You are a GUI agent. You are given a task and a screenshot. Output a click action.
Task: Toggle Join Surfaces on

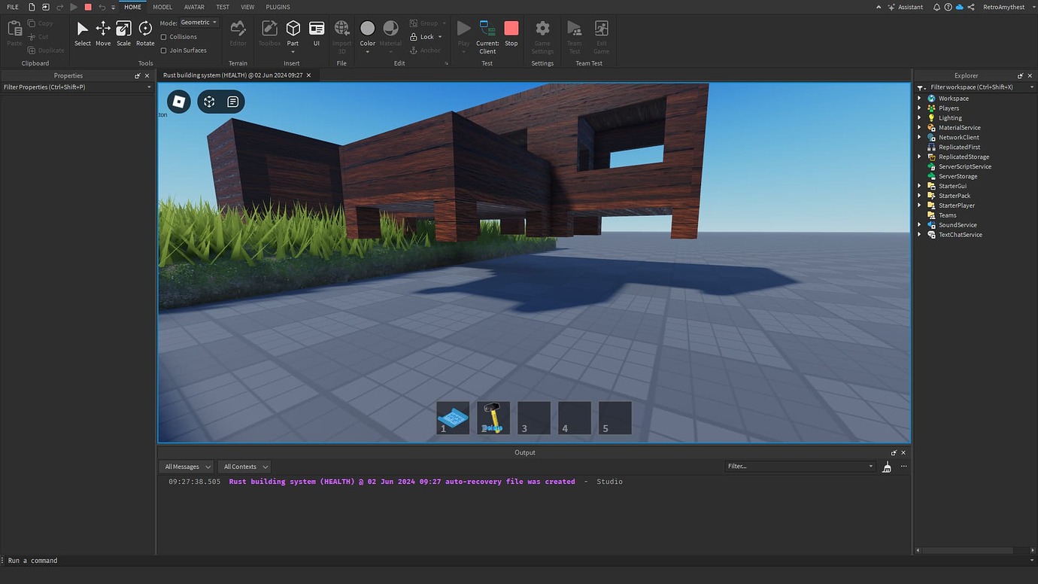click(x=162, y=50)
